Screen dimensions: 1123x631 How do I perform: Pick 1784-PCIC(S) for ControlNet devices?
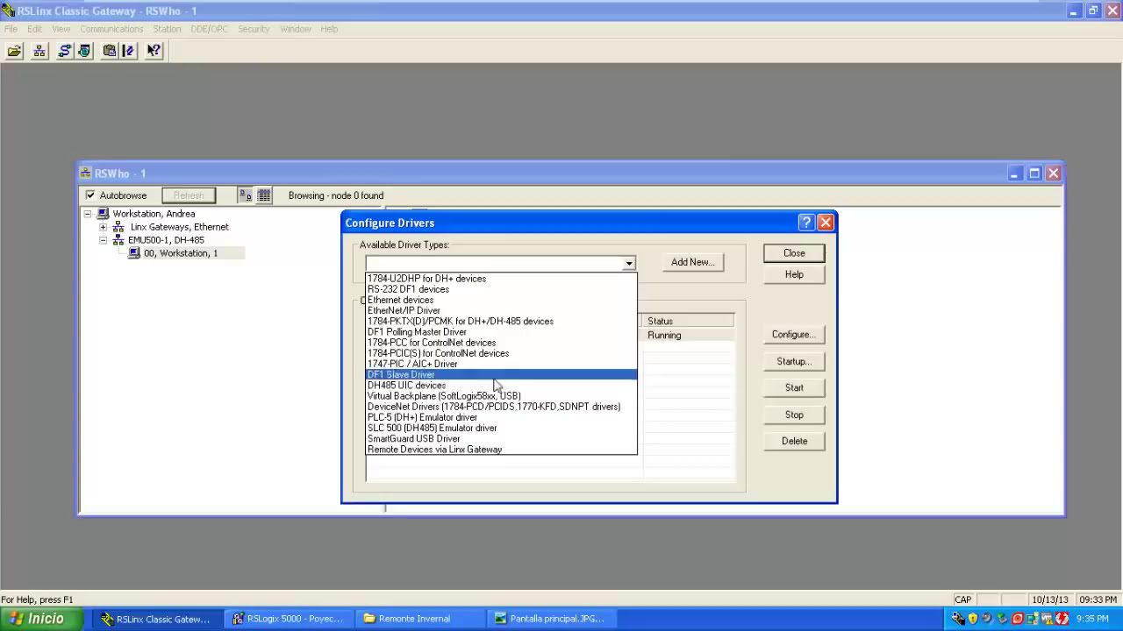pos(501,353)
